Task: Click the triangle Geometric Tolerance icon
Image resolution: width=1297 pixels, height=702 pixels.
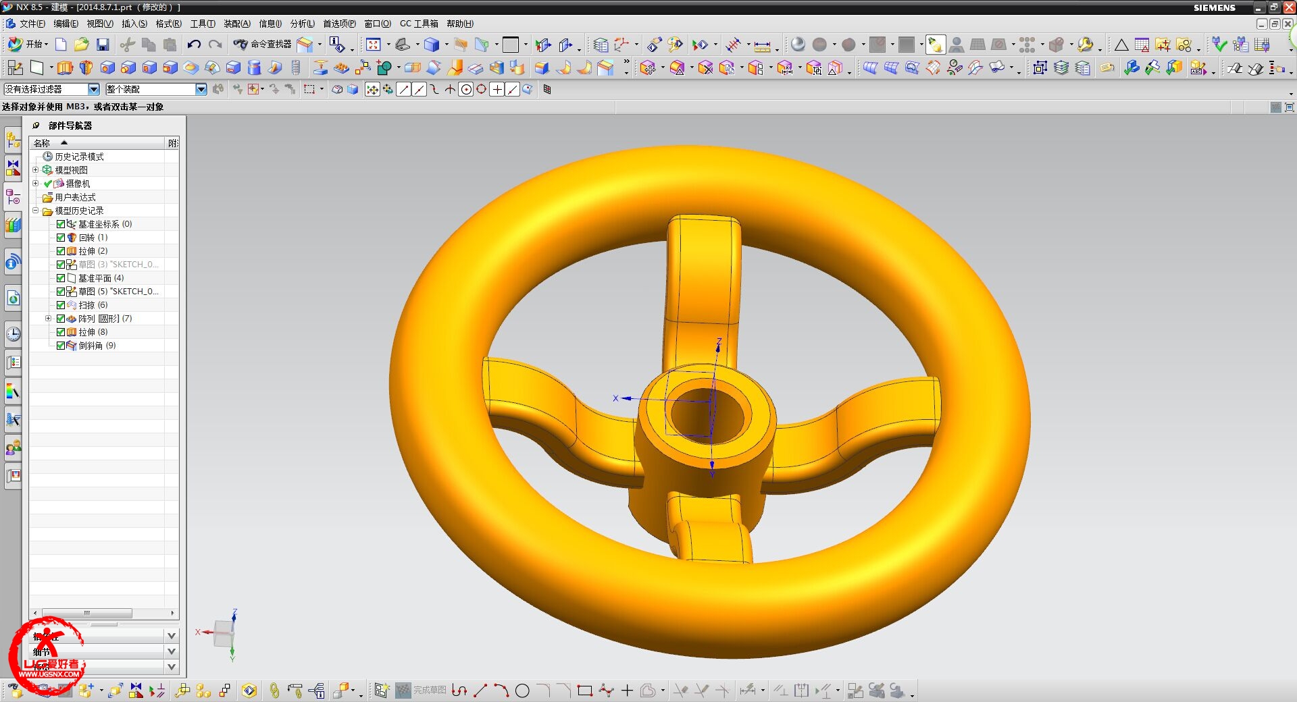Action: [1121, 45]
